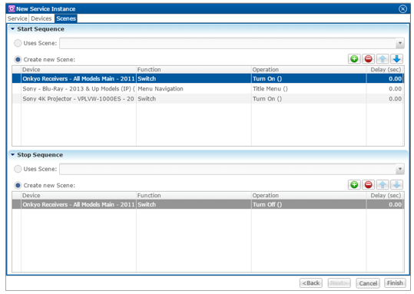Open the Start Sequence Uses Scene dropdown

click(x=400, y=43)
